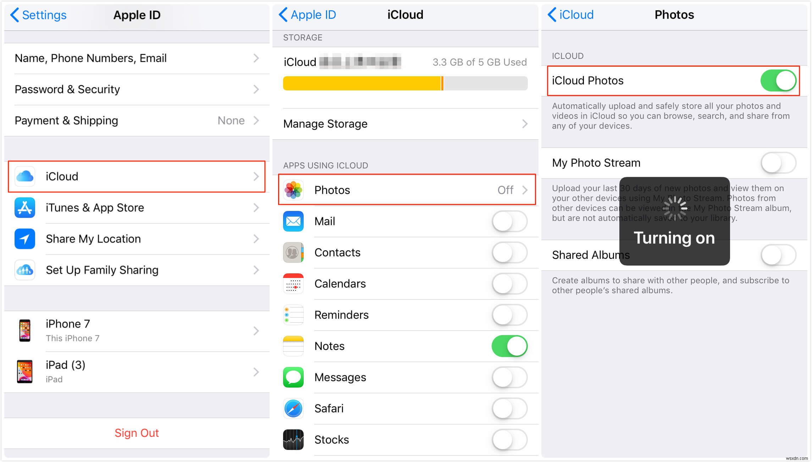Expand Password & Security settings
812x462 pixels.
(134, 89)
